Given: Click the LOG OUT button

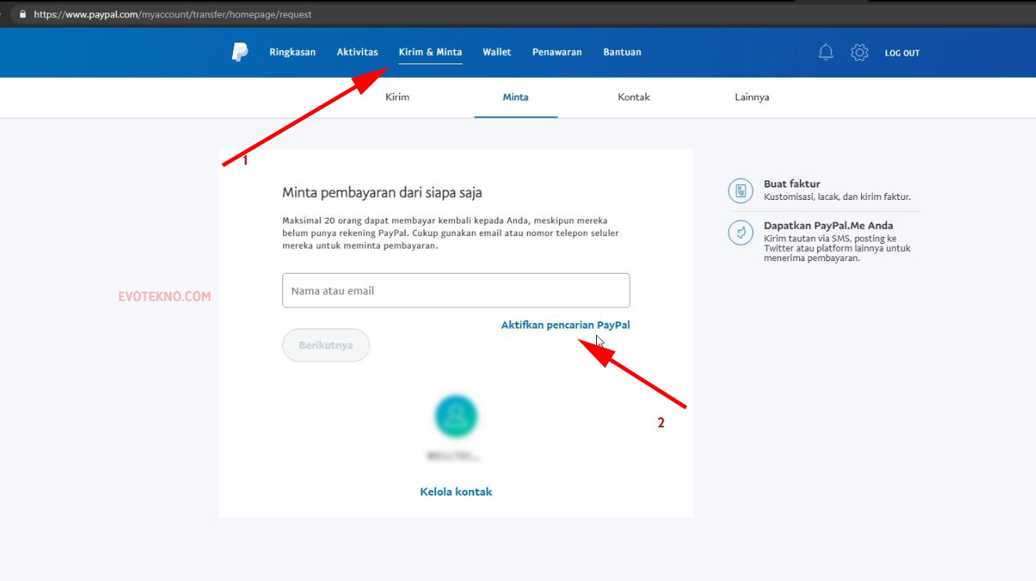Looking at the screenshot, I should pos(902,53).
